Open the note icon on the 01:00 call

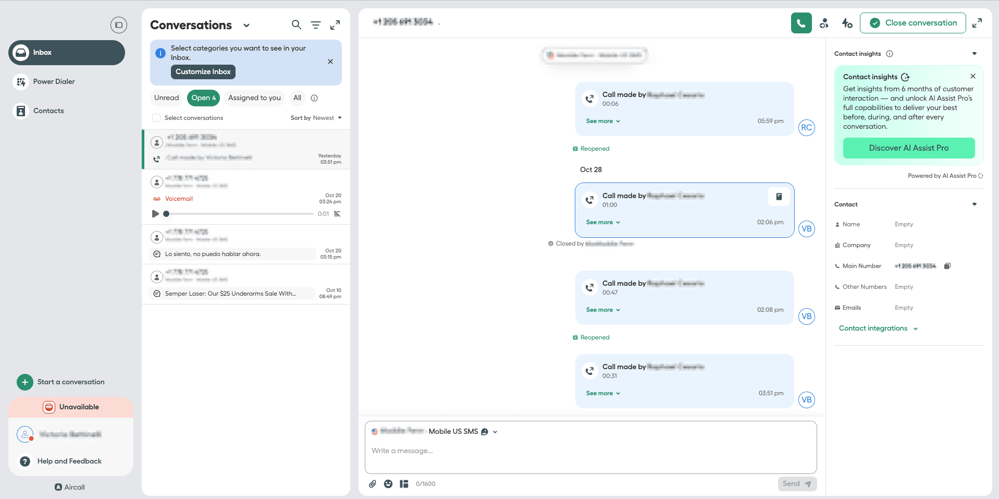tap(779, 197)
